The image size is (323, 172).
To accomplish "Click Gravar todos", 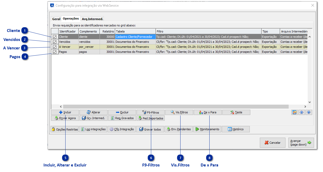I will (150, 129).
